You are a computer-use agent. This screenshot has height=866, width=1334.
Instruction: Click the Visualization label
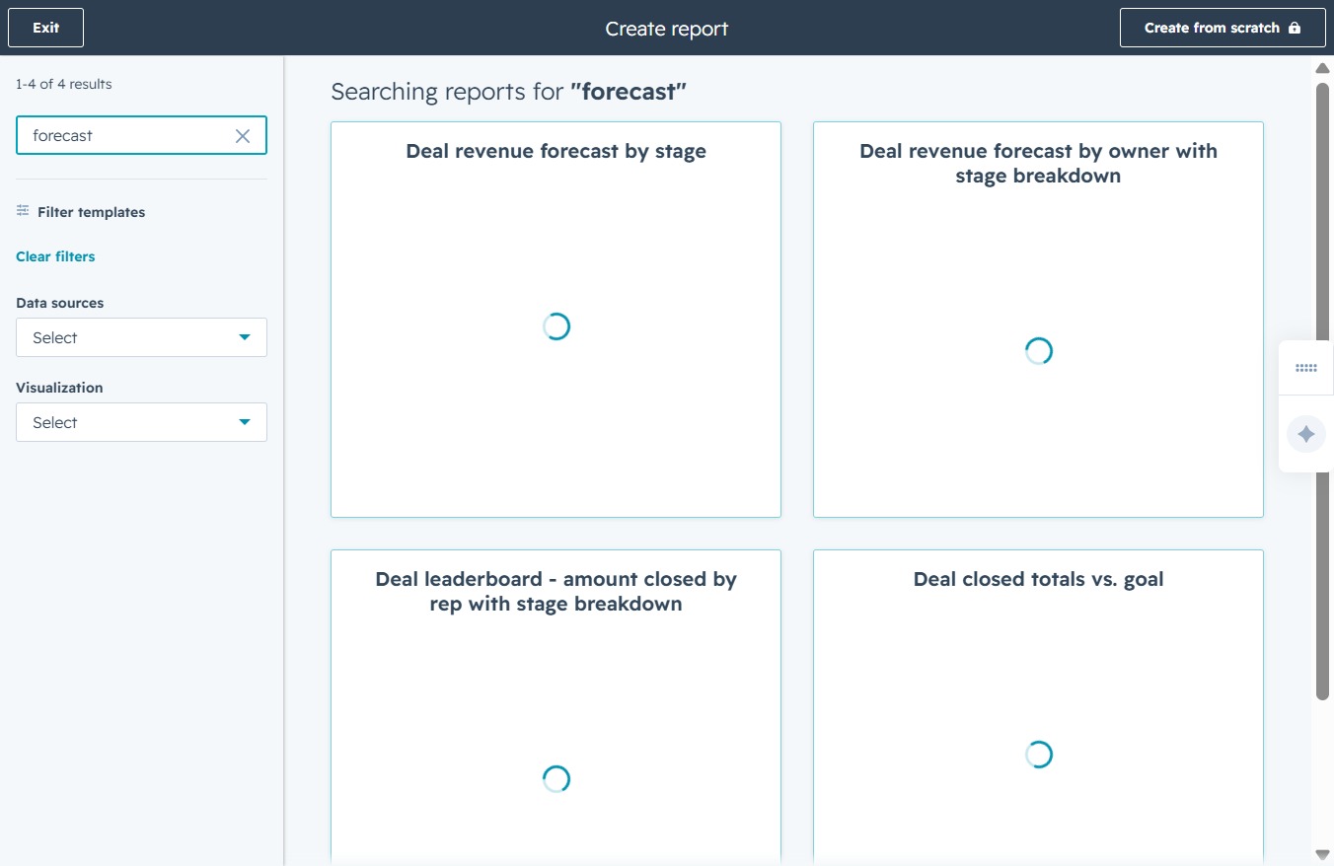coord(59,388)
